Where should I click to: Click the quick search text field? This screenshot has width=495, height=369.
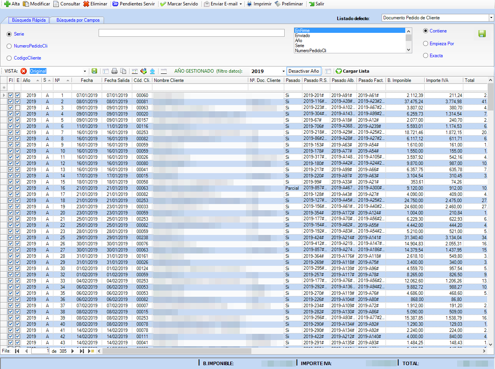tap(191, 33)
